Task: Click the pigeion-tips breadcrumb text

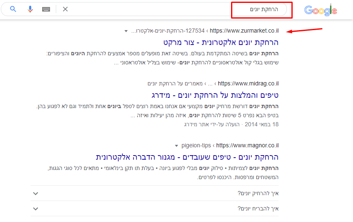Action: (x=196, y=145)
